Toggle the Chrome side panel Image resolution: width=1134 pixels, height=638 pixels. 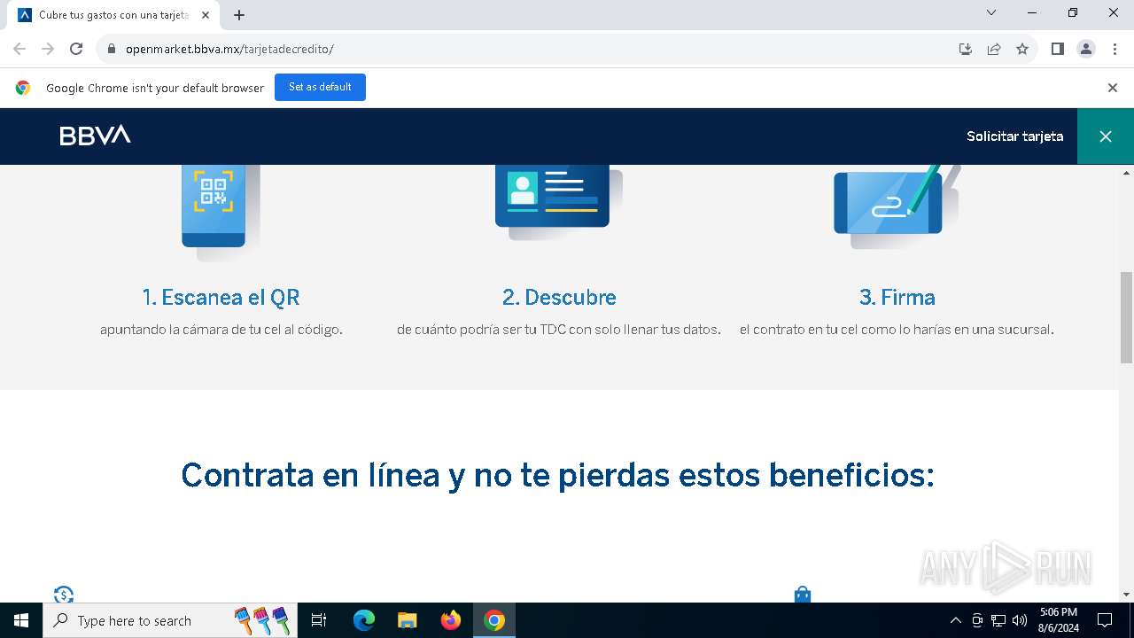(1058, 49)
